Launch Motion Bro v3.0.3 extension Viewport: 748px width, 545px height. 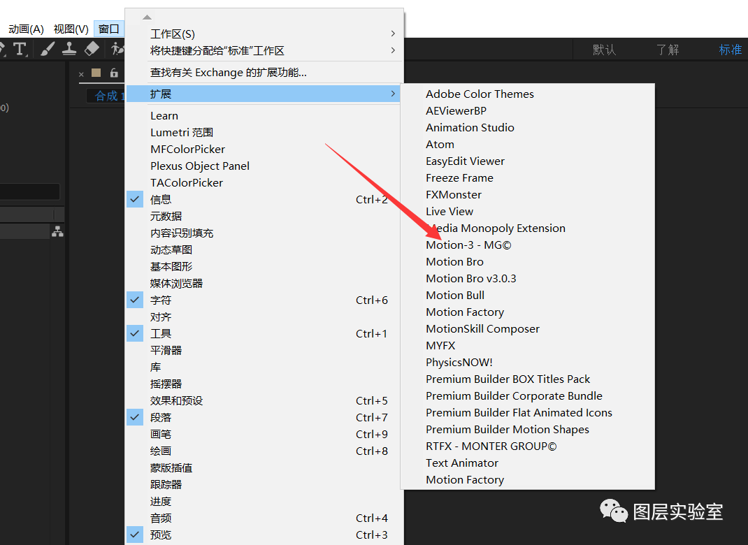(528, 279)
